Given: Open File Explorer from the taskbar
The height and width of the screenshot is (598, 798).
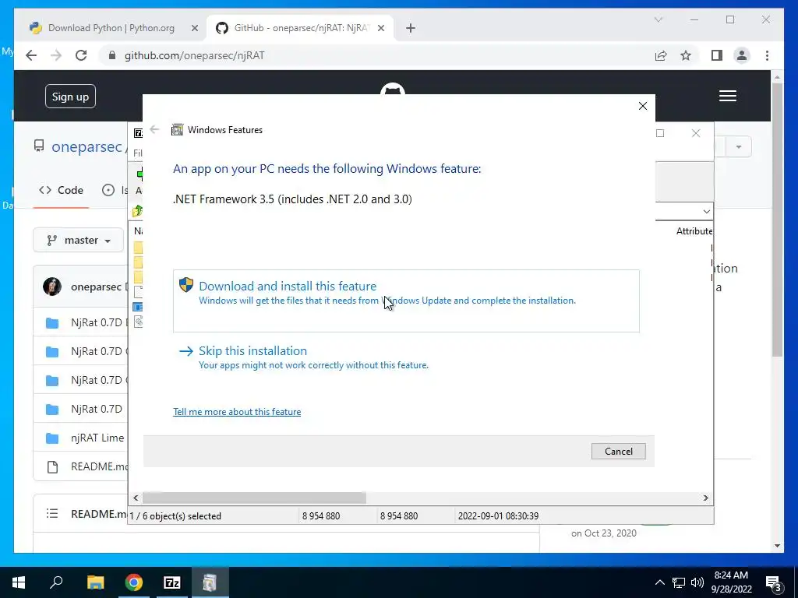Looking at the screenshot, I should pos(95,582).
